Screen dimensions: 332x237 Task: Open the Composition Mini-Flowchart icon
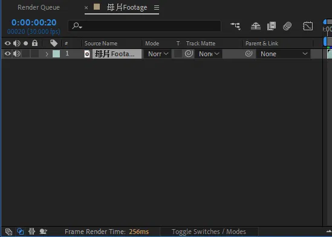point(236,26)
